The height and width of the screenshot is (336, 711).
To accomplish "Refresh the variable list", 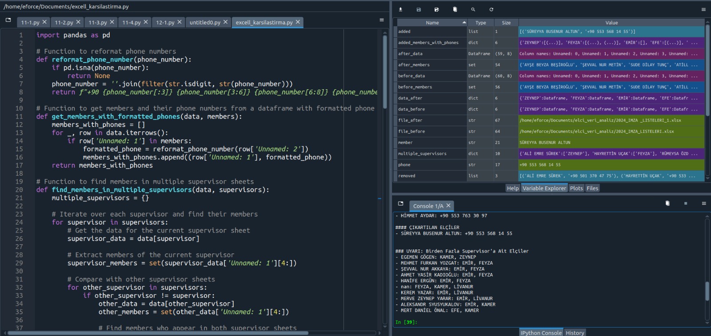I will 491,9.
